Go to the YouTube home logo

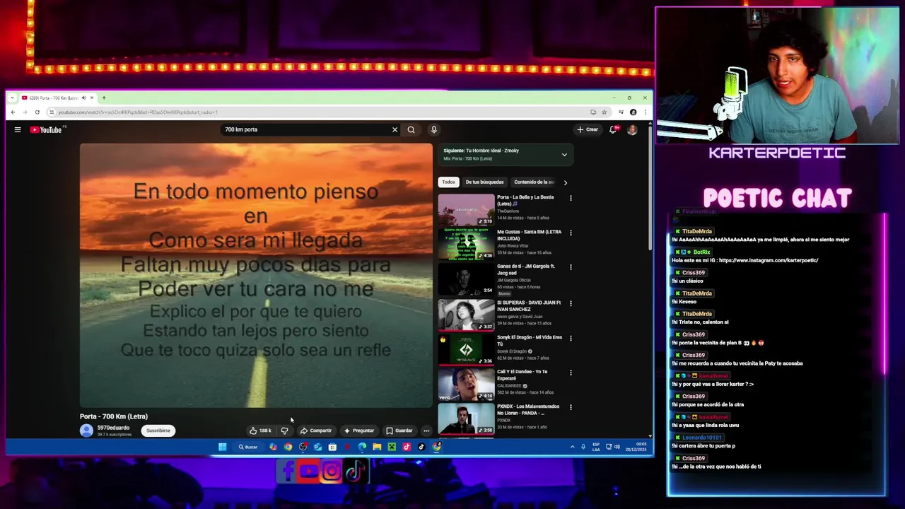(x=46, y=129)
